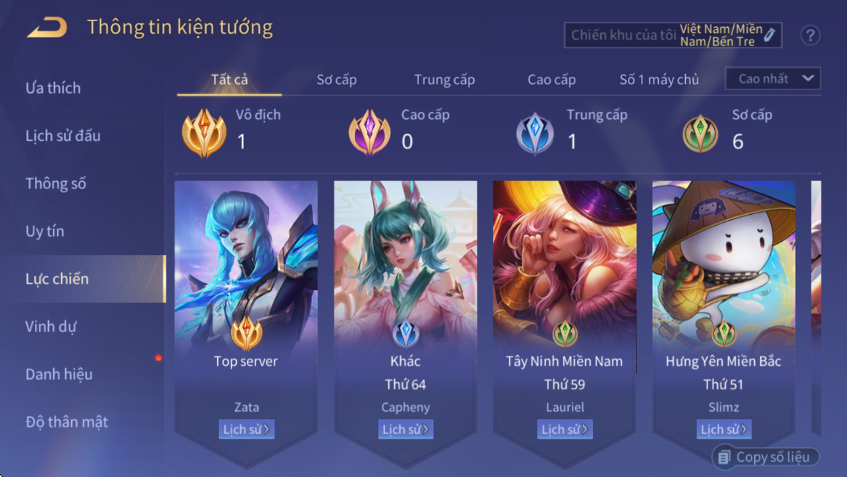
Task: Expand Lịch sử chevron under Zata
Action: (x=267, y=430)
